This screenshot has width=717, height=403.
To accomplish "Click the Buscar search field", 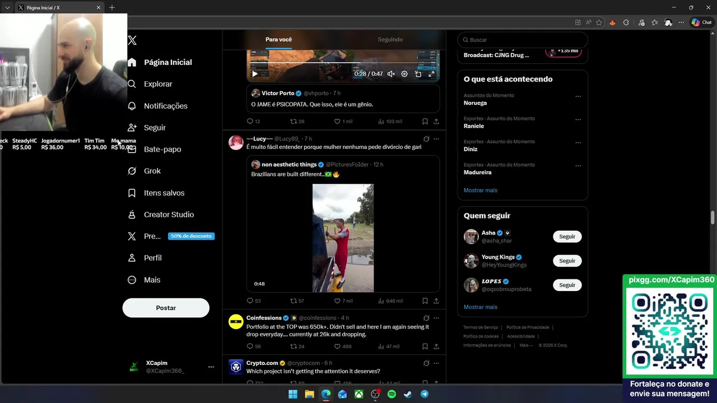I will point(523,40).
